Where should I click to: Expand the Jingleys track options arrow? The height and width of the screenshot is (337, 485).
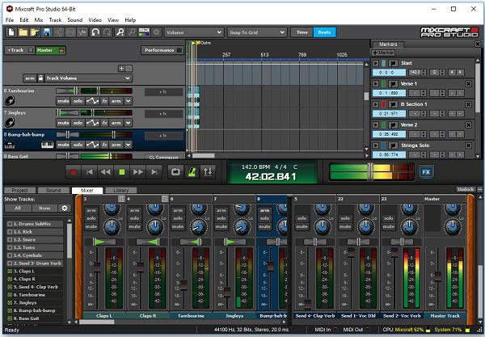(x=128, y=123)
